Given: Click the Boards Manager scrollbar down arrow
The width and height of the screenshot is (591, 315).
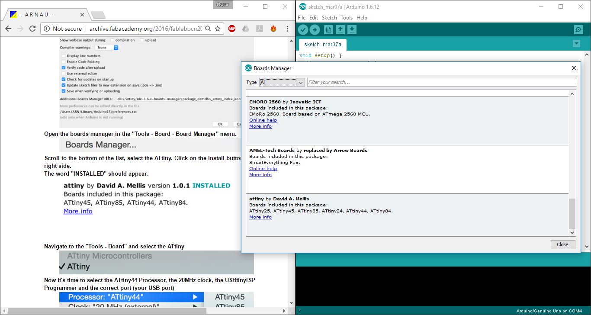Looking at the screenshot, I should (572, 232).
